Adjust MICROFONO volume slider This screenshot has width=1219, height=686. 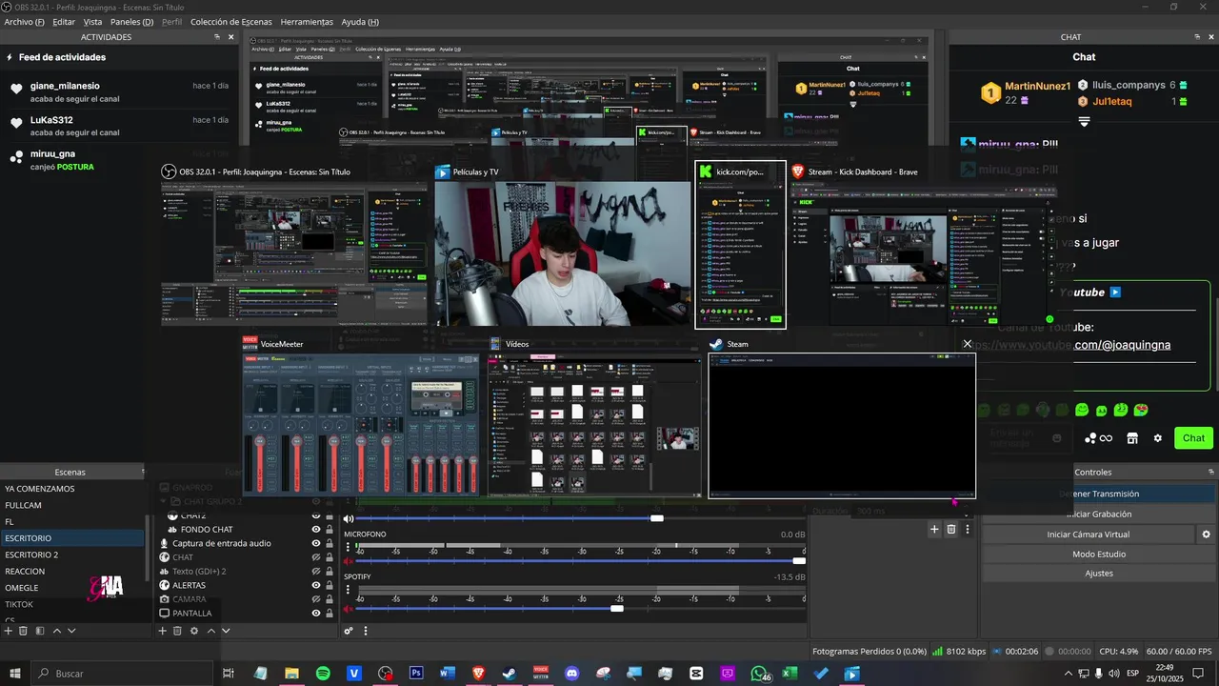coord(799,561)
